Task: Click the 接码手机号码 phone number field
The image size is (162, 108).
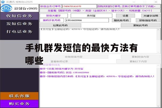Action: pos(87,20)
